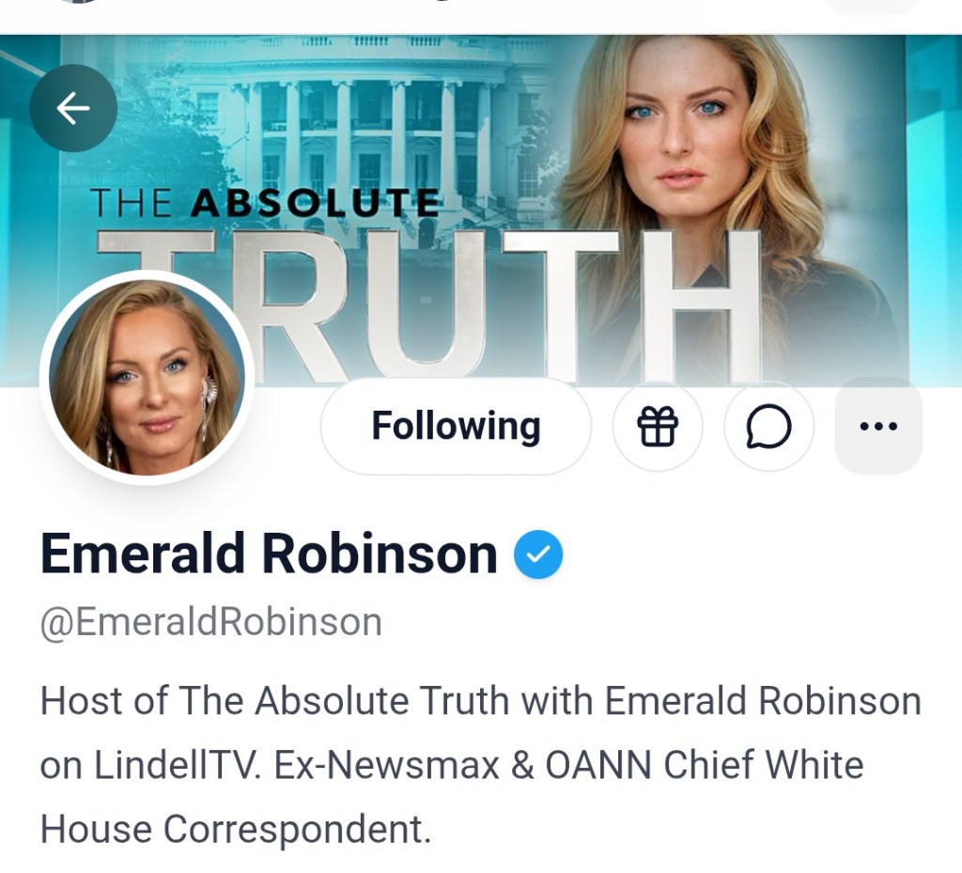This screenshot has height=873, width=962.
Task: Open the three-dots more options menu
Action: pyautogui.click(x=878, y=426)
